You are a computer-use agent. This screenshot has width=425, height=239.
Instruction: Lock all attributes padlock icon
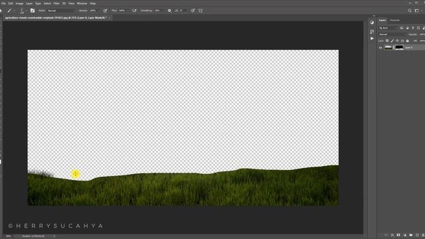click(407, 40)
